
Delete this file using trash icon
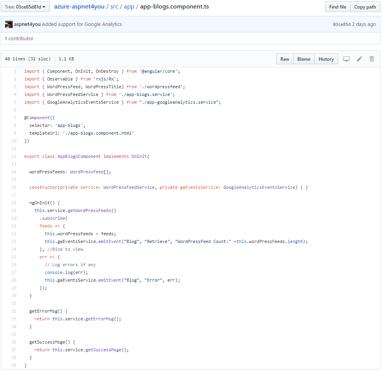pyautogui.click(x=372, y=59)
